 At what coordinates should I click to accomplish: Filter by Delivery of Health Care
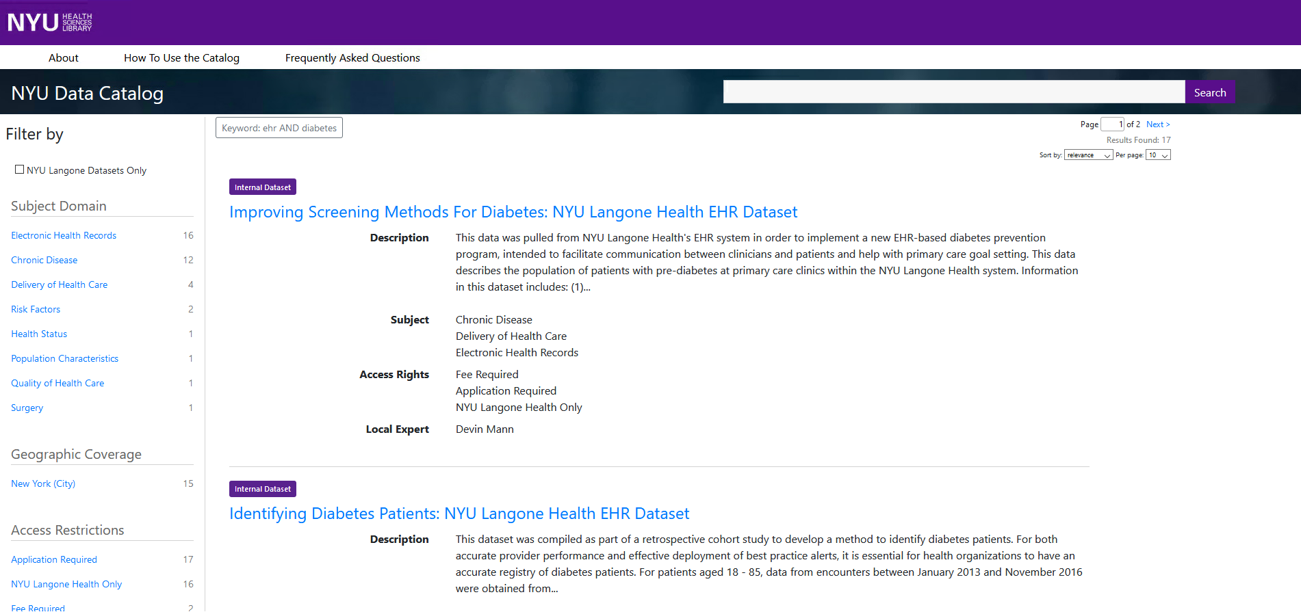(60, 284)
